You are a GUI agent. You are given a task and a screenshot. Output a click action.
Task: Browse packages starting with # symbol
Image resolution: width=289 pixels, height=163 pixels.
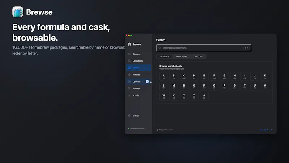[204, 96]
